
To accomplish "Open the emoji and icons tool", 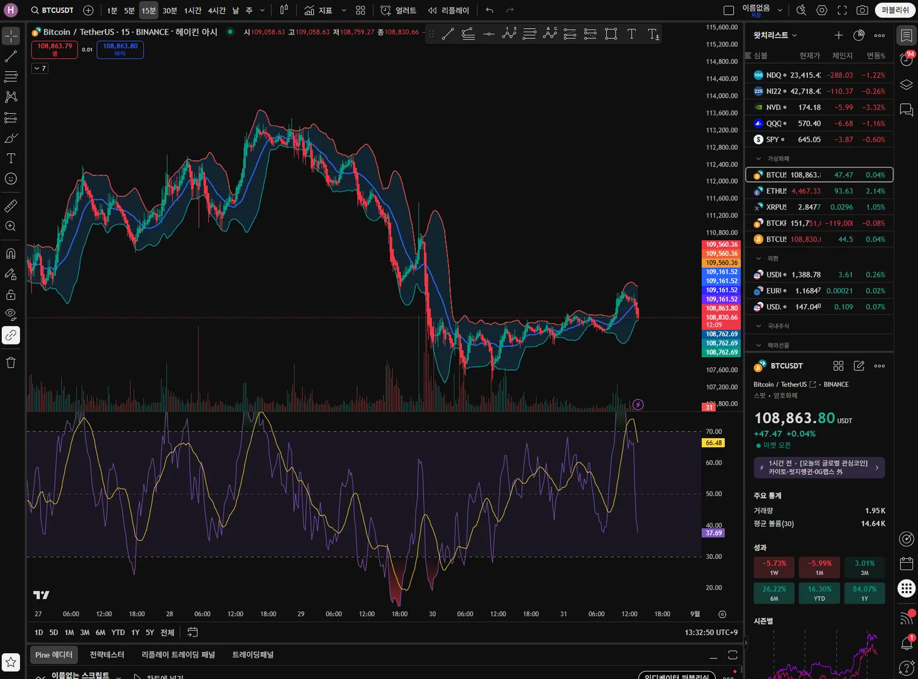I will click(x=11, y=179).
